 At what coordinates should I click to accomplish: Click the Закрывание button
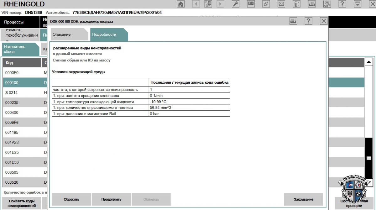click(303, 199)
